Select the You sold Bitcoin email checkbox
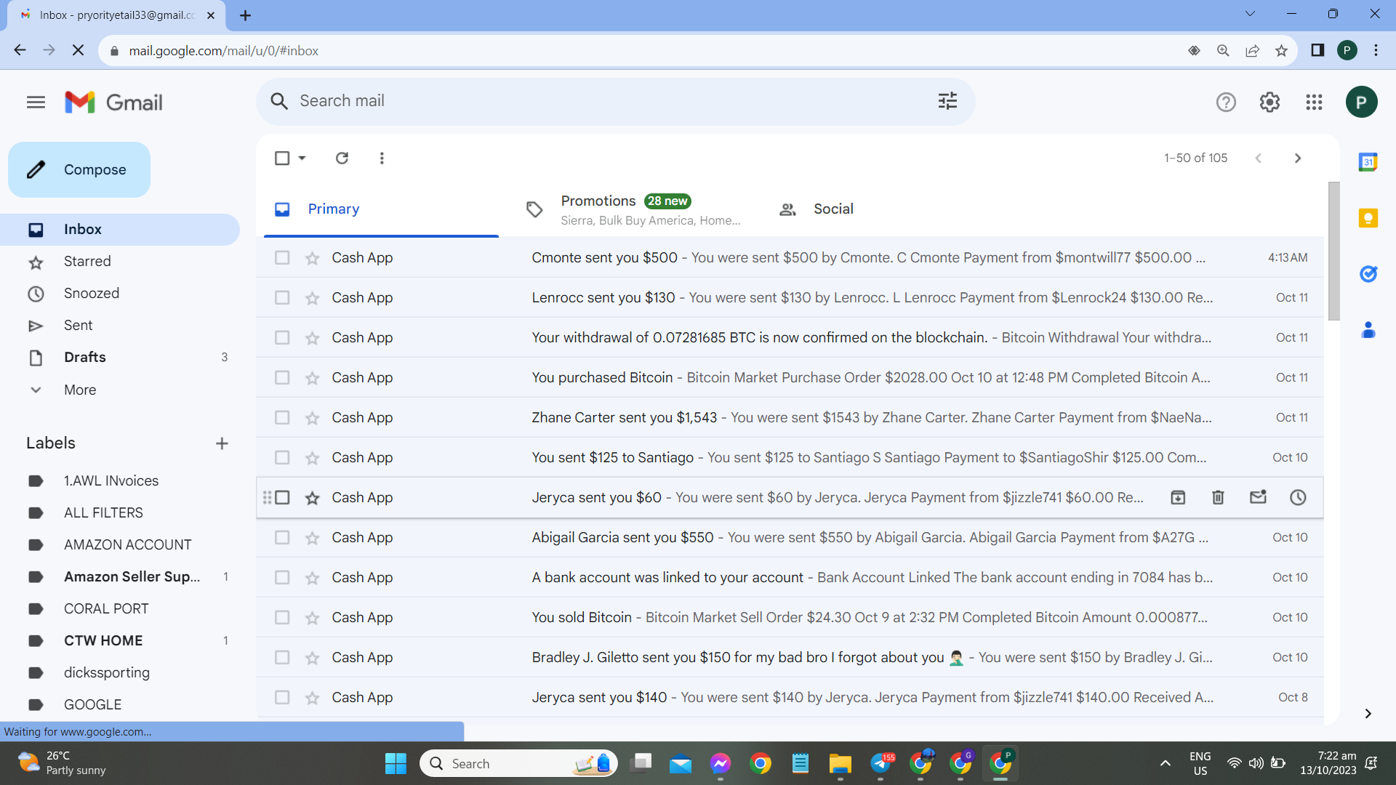 click(282, 618)
